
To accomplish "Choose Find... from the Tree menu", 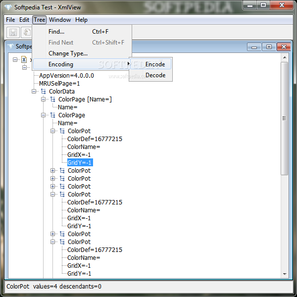I will (82, 32).
